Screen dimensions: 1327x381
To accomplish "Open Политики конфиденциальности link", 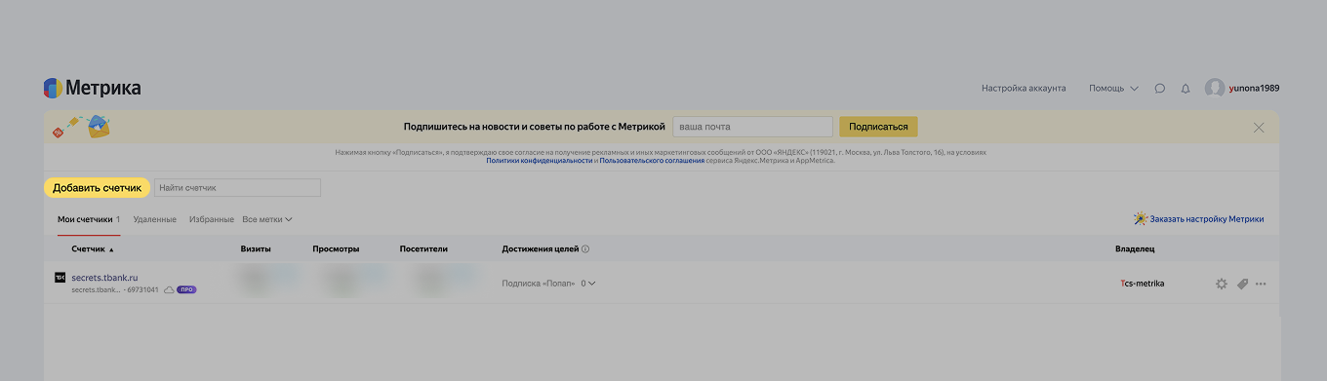I will (x=539, y=161).
